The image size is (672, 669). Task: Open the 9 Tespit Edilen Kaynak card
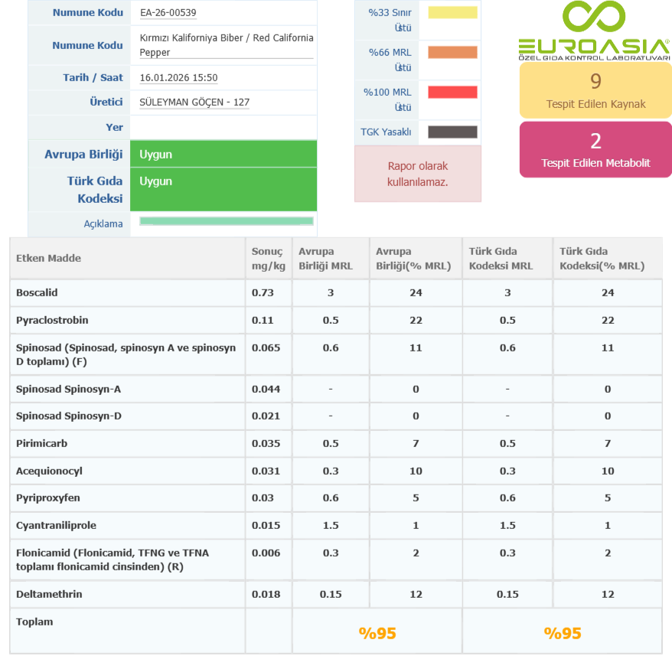click(595, 90)
